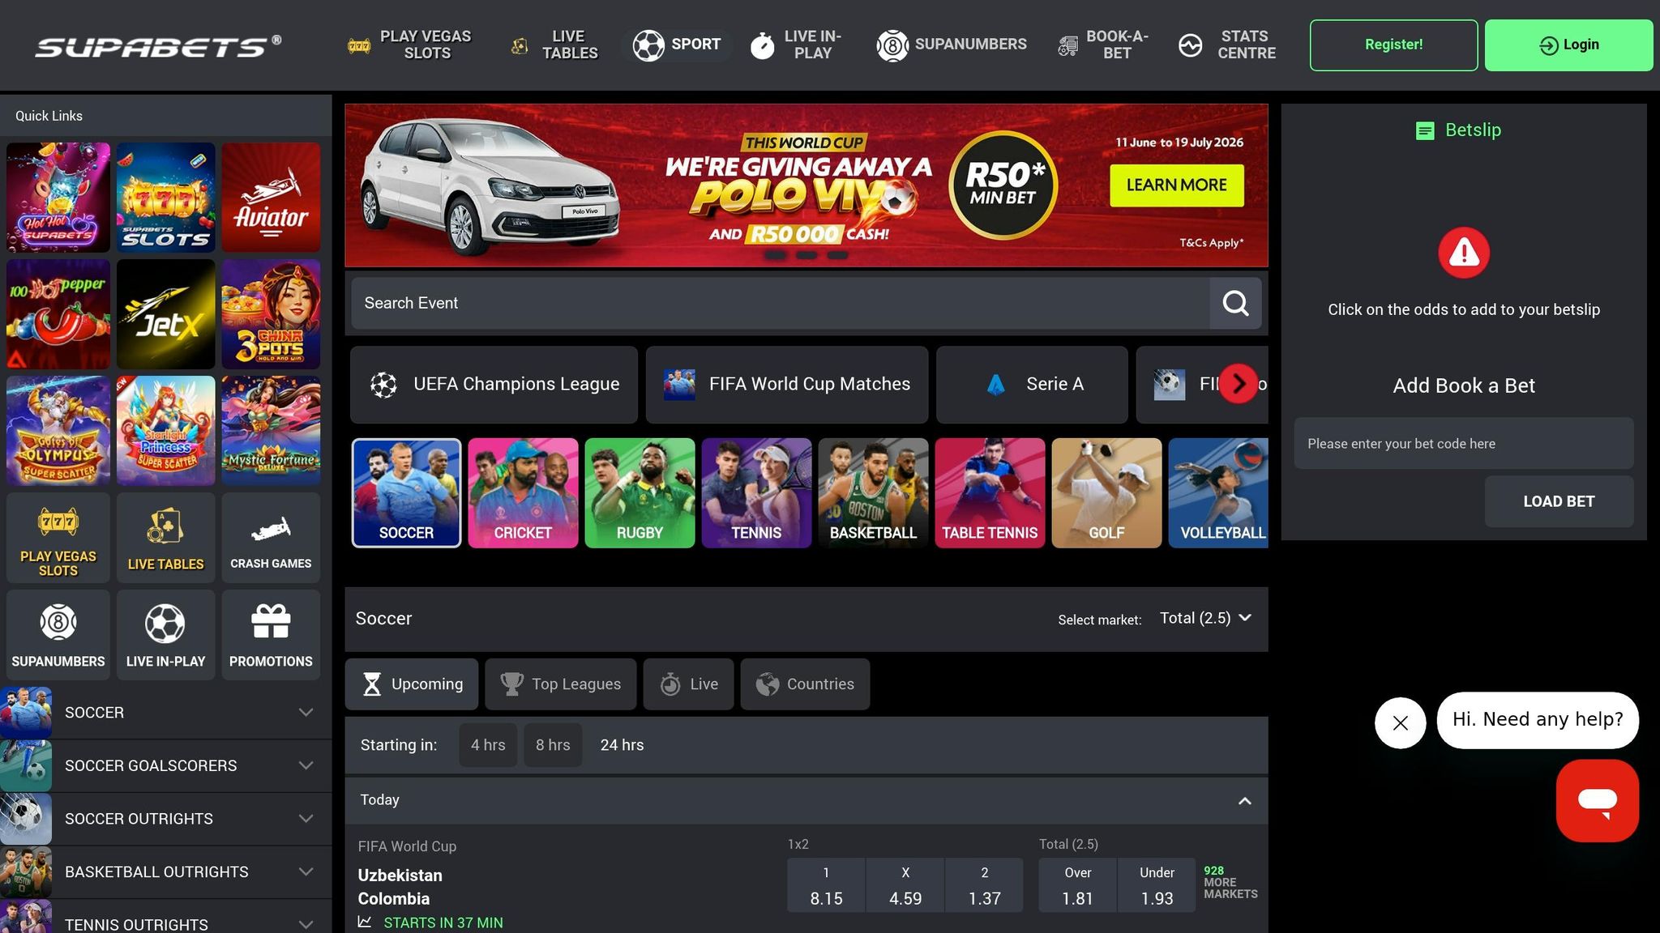The image size is (1660, 933).
Task: Select the Table Tennis sport tile
Action: pos(990,493)
